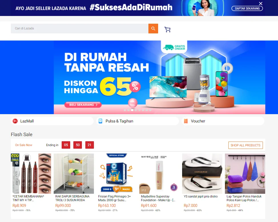Viewport: 278px width, 222px height.
Task: Click the Daftar Sekarang button
Action: (x=247, y=9)
